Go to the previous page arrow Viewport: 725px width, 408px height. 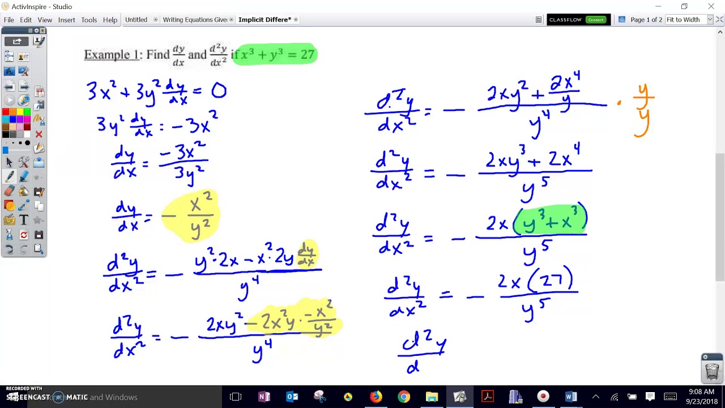click(9, 86)
